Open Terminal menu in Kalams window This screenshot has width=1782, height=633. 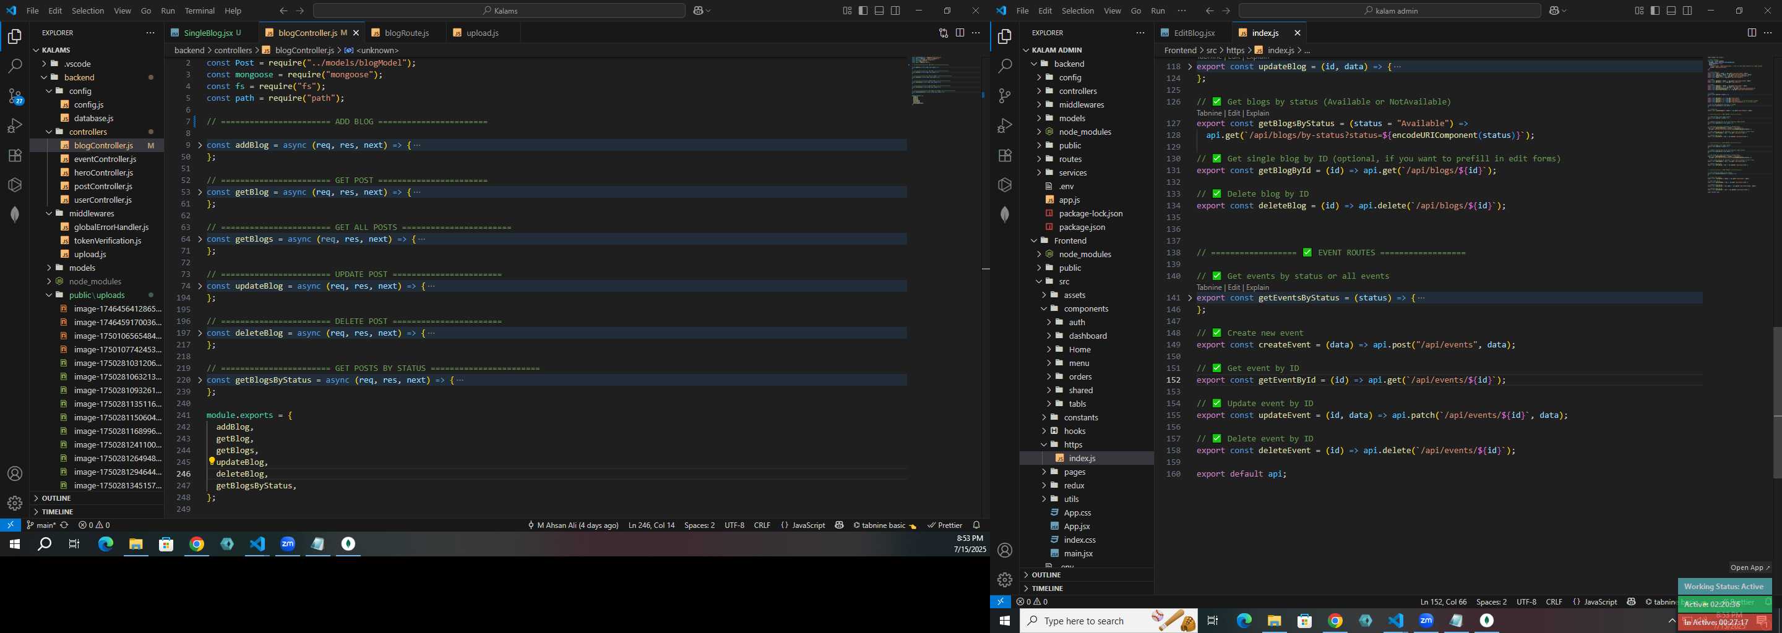click(x=200, y=11)
